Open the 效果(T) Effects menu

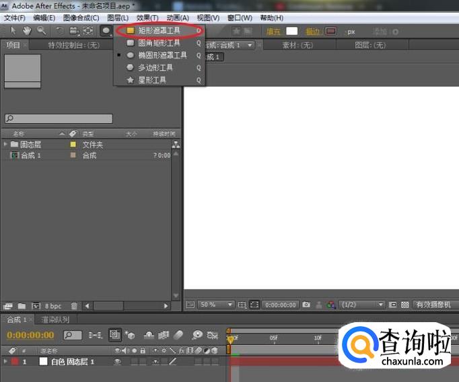[147, 17]
